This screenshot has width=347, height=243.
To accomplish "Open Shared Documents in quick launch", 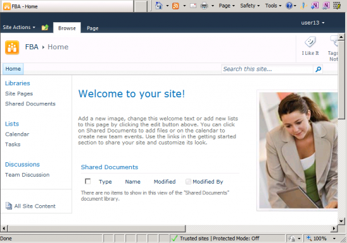I will (x=30, y=104).
